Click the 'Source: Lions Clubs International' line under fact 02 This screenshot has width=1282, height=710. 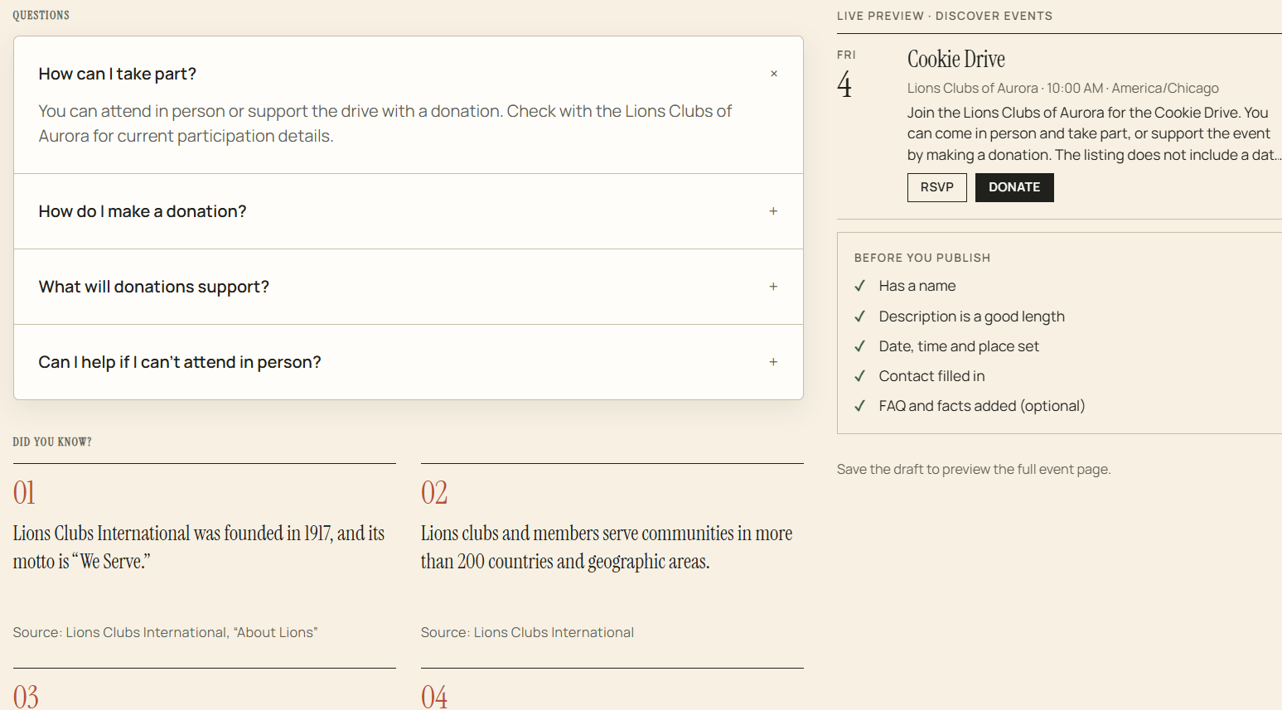coord(527,632)
